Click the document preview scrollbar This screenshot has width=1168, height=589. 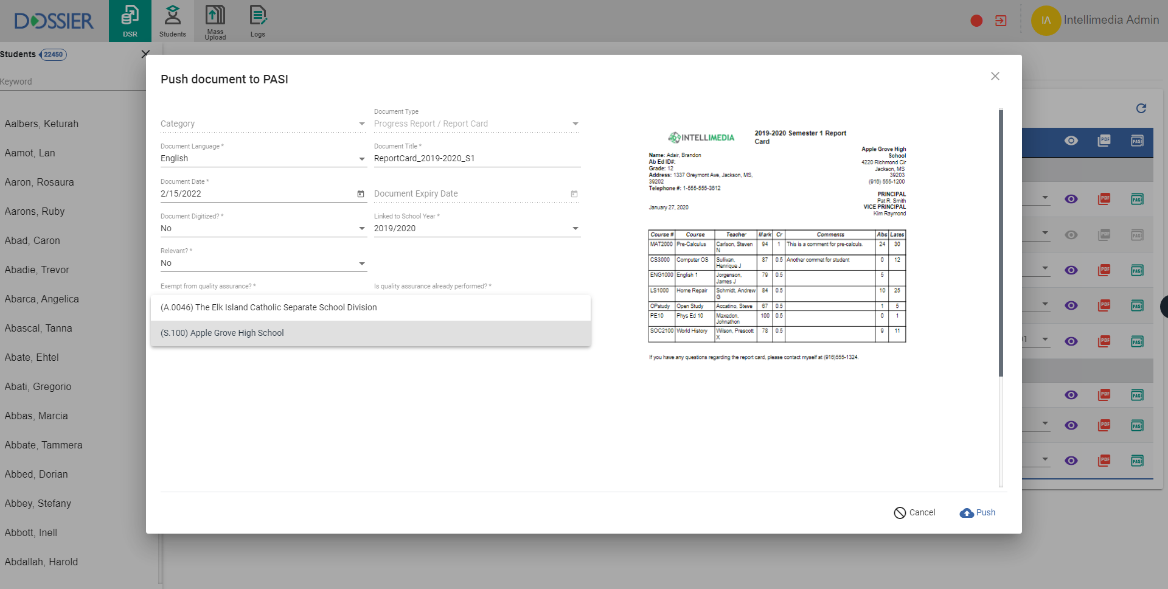click(x=1001, y=243)
